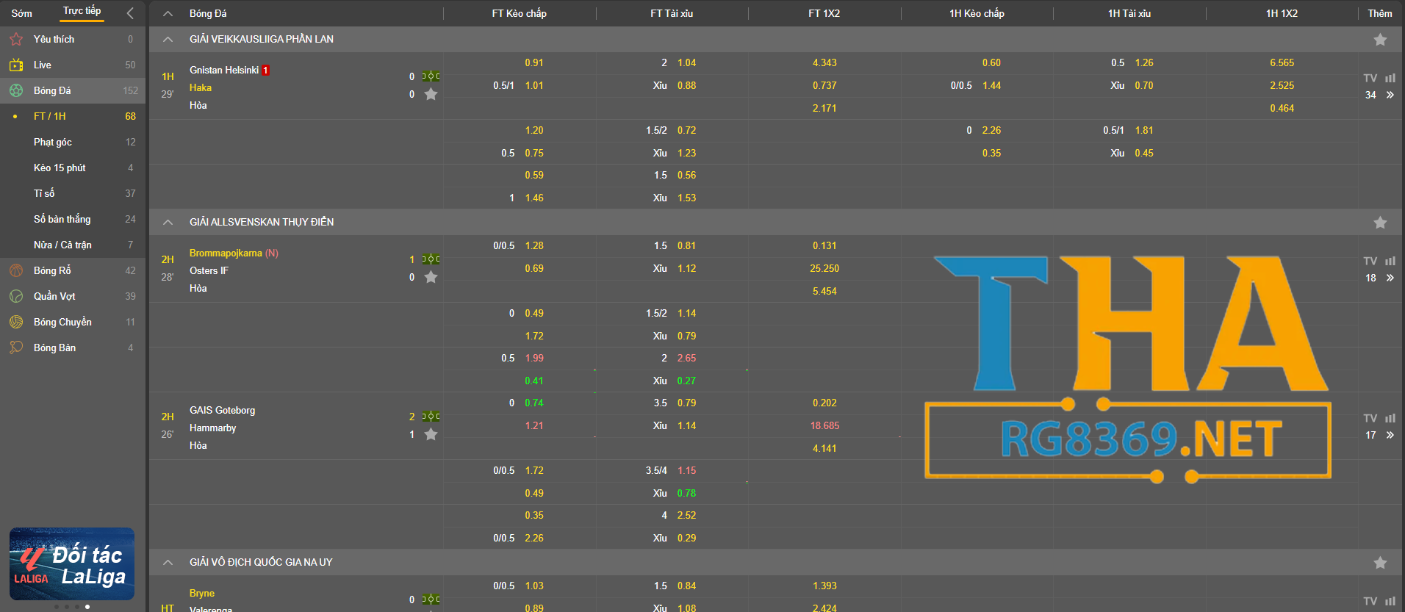Collapse the Bóng Đá header section

coord(168,13)
